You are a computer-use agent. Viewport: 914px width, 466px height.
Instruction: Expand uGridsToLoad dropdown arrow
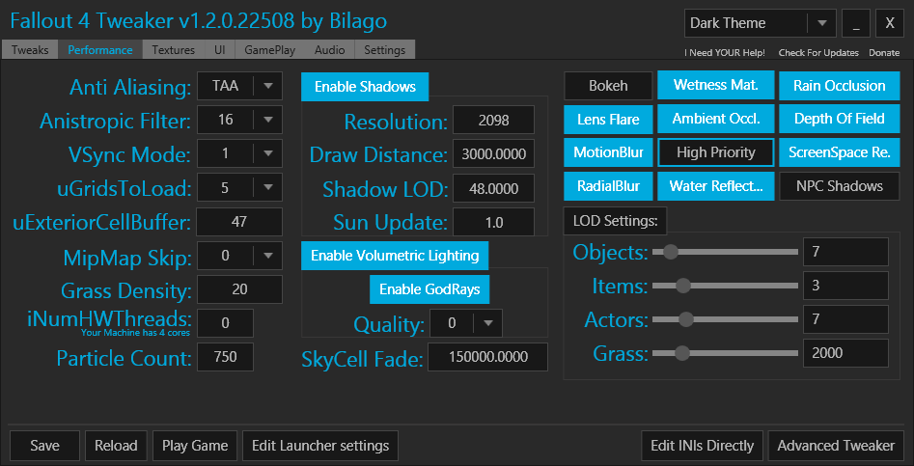[x=268, y=187]
